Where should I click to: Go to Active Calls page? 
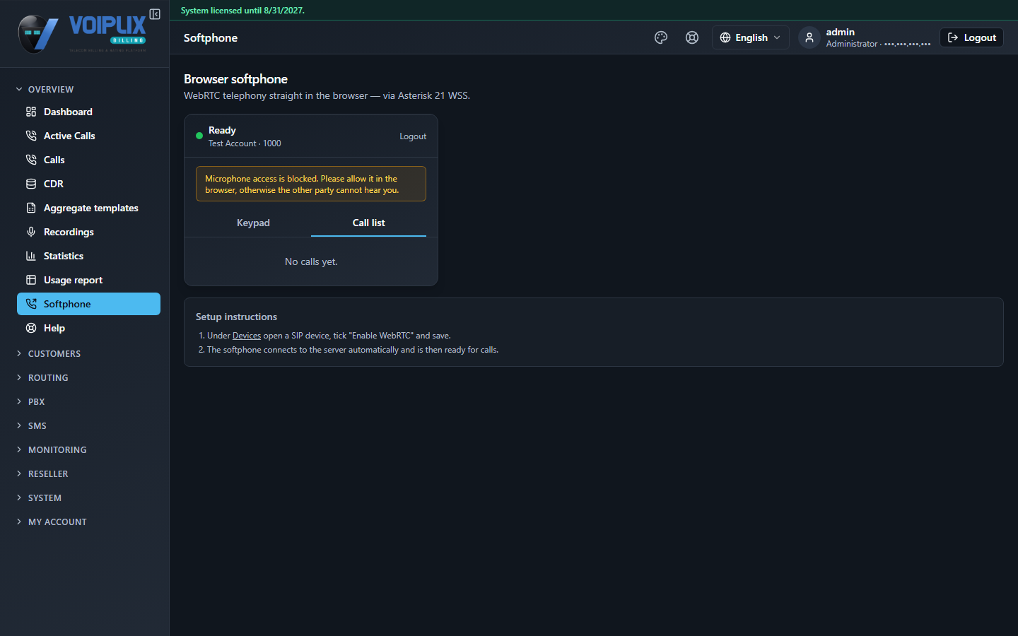click(x=88, y=136)
